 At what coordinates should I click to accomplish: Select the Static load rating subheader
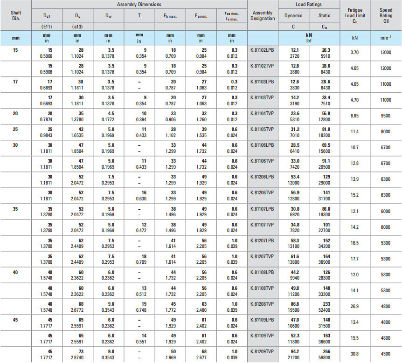324,15
